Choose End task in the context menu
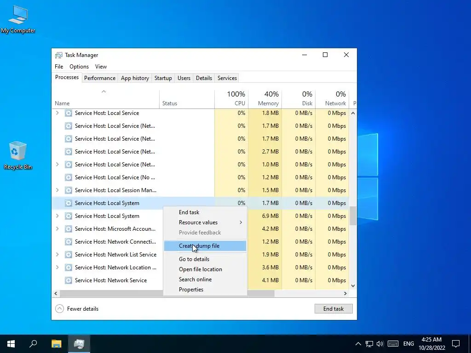 pos(205,212)
